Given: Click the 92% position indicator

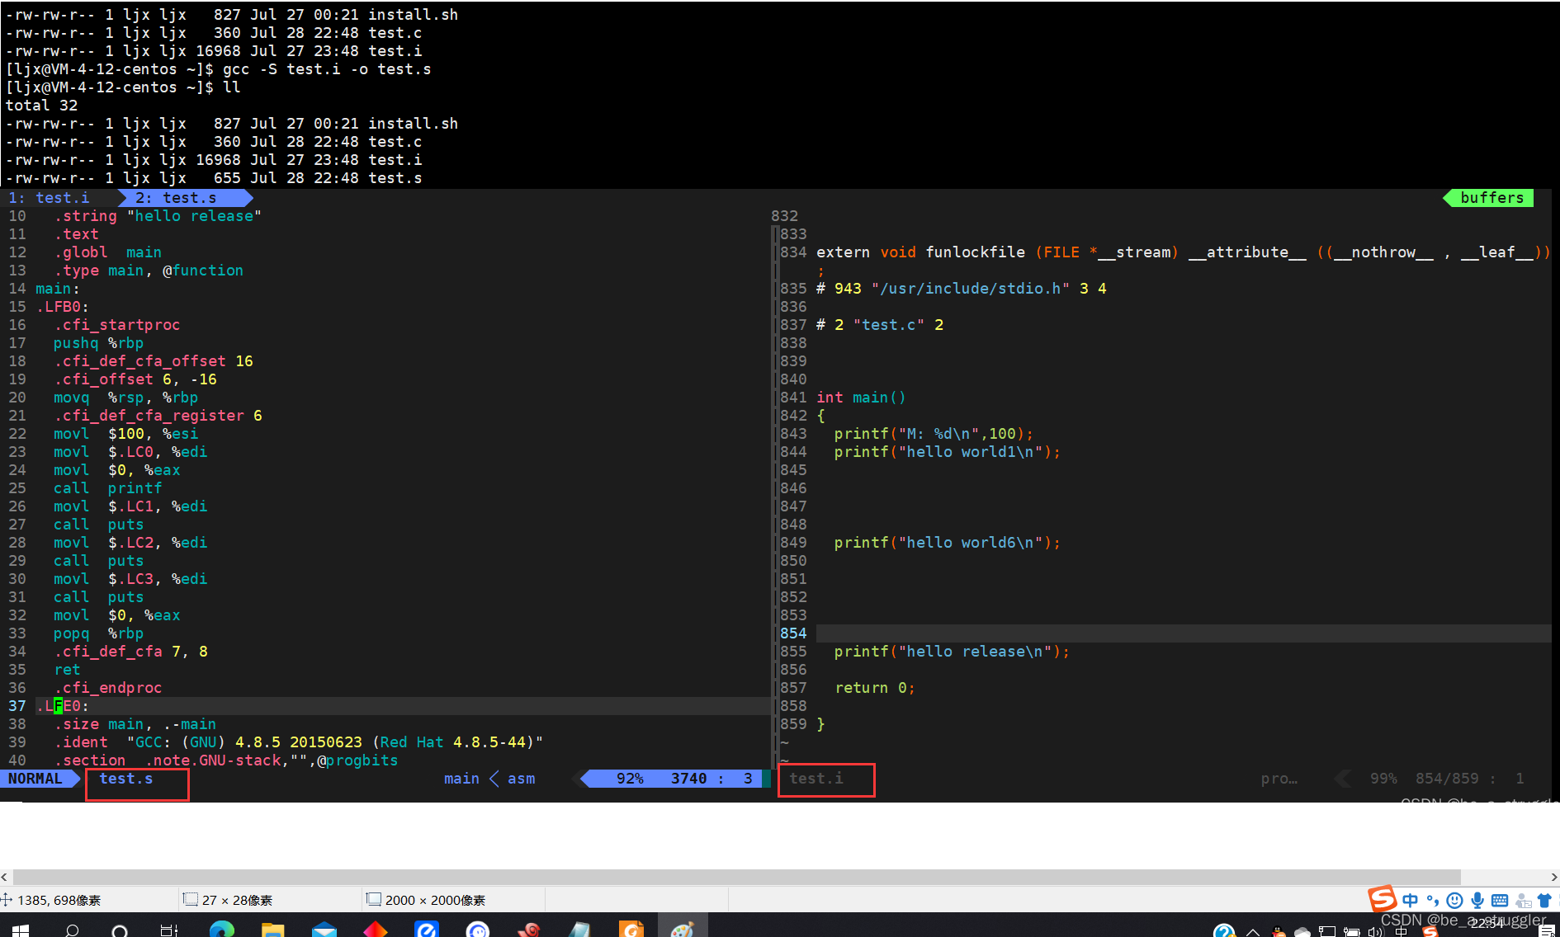Looking at the screenshot, I should pyautogui.click(x=630, y=779).
